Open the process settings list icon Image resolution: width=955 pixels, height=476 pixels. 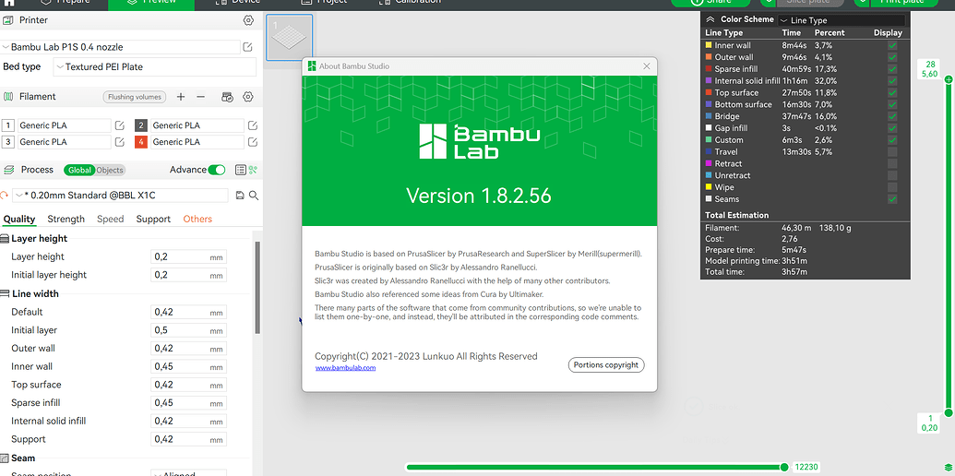pyautogui.click(x=240, y=170)
